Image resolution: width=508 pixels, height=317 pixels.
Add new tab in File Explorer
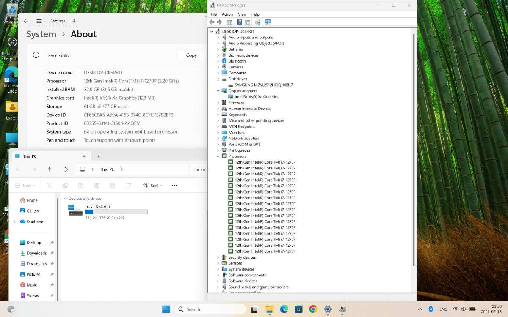tap(99, 156)
